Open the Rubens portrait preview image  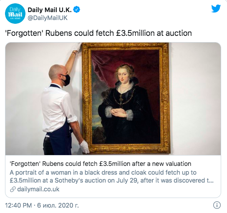pos(113,99)
